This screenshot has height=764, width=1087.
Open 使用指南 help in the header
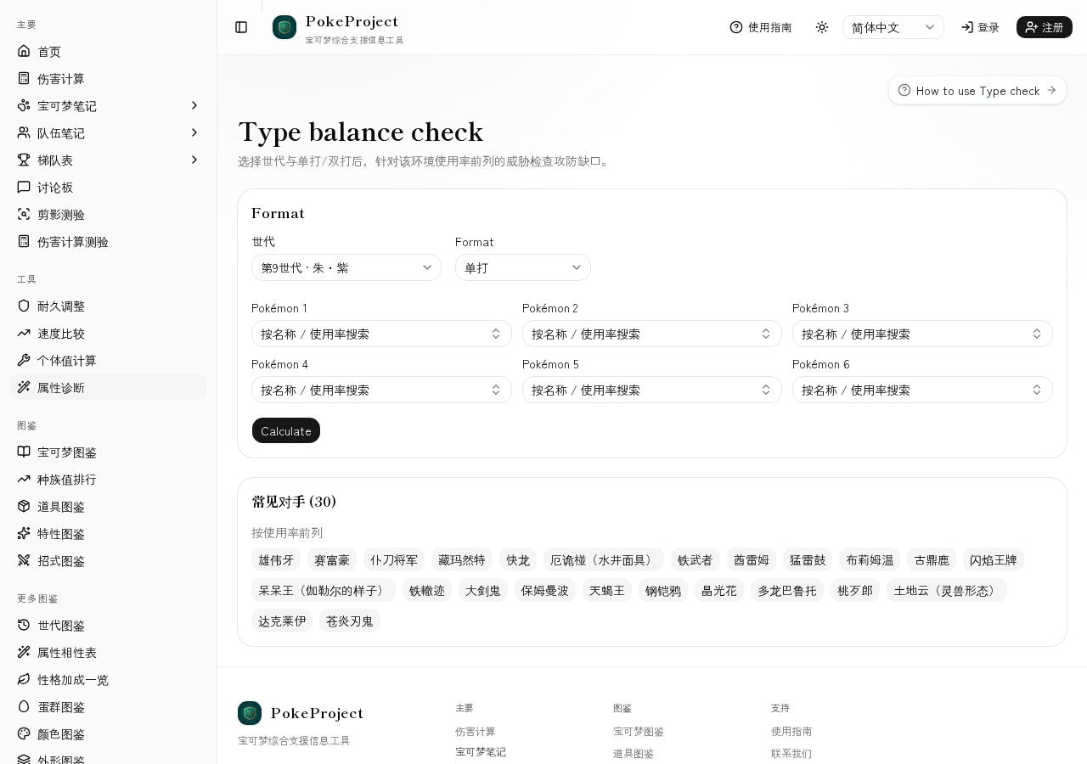761,27
